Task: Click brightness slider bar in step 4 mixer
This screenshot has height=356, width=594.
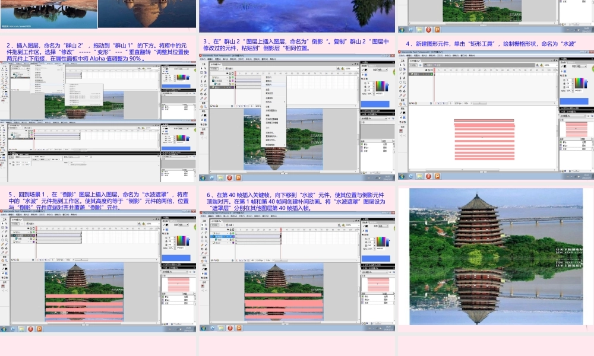Action: click(586, 83)
